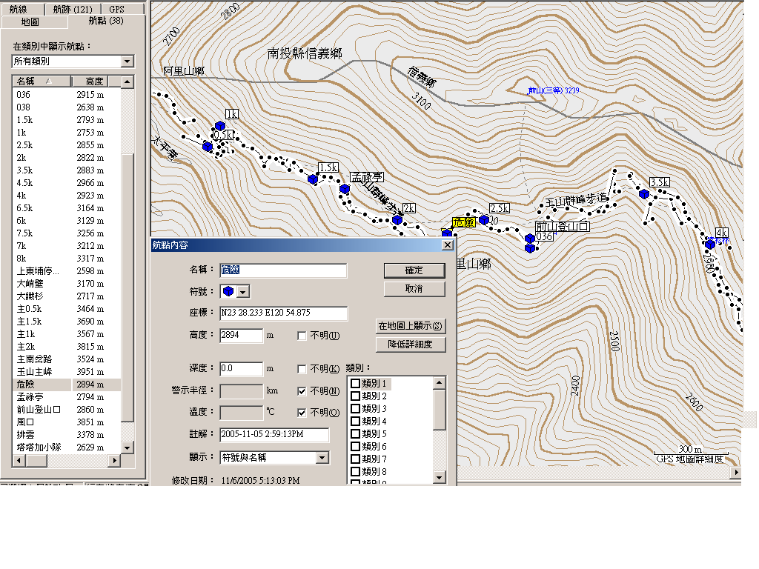Image resolution: width=759 pixels, height=569 pixels.
Task: Select the 上東埔停... waypoint row
Action: point(67,271)
